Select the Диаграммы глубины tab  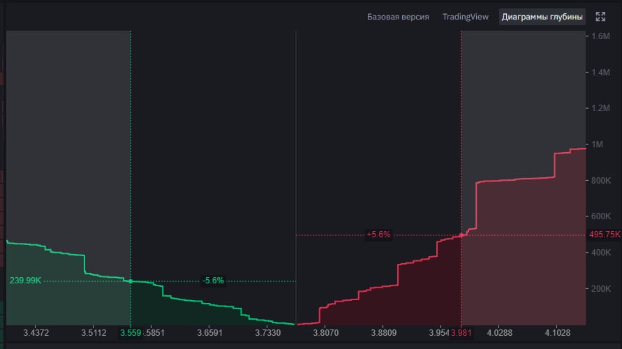click(x=542, y=17)
